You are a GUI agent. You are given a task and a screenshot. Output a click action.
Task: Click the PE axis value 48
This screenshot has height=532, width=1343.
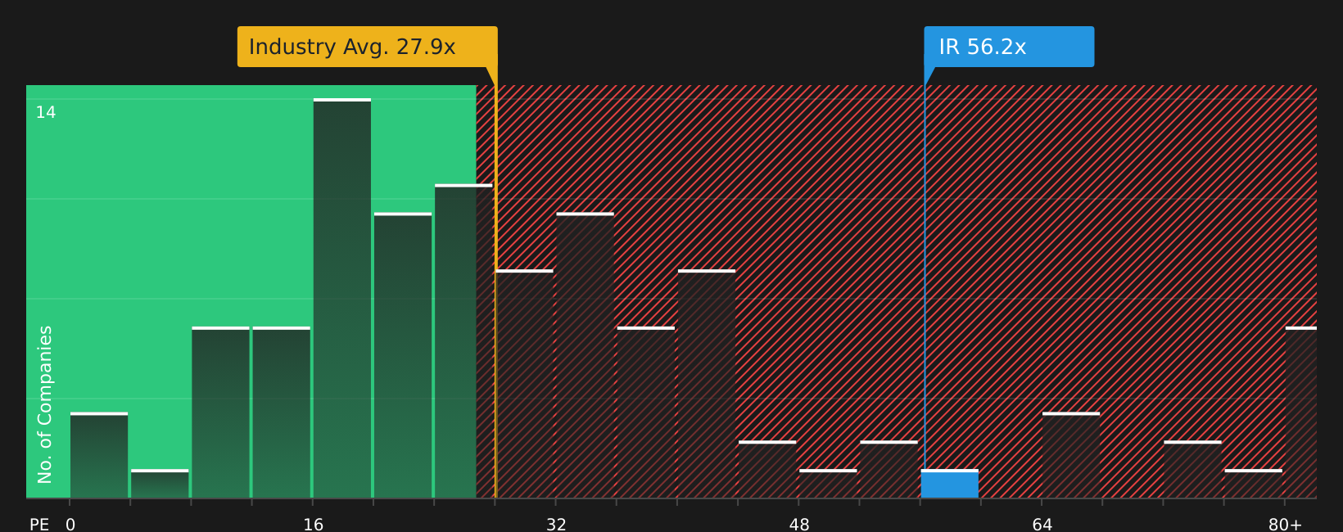click(799, 525)
